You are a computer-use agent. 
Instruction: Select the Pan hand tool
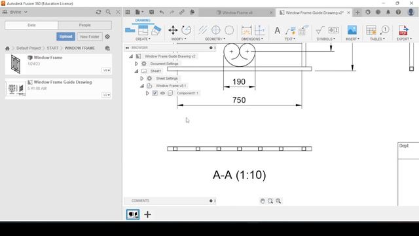point(263,201)
